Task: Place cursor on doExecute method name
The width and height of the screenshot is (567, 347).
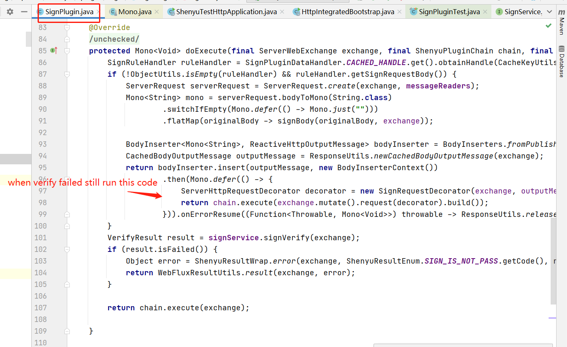Action: point(206,51)
